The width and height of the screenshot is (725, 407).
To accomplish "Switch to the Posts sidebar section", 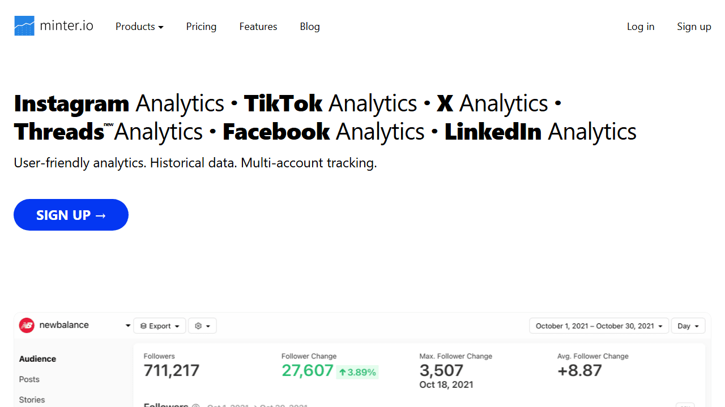I will (29, 379).
